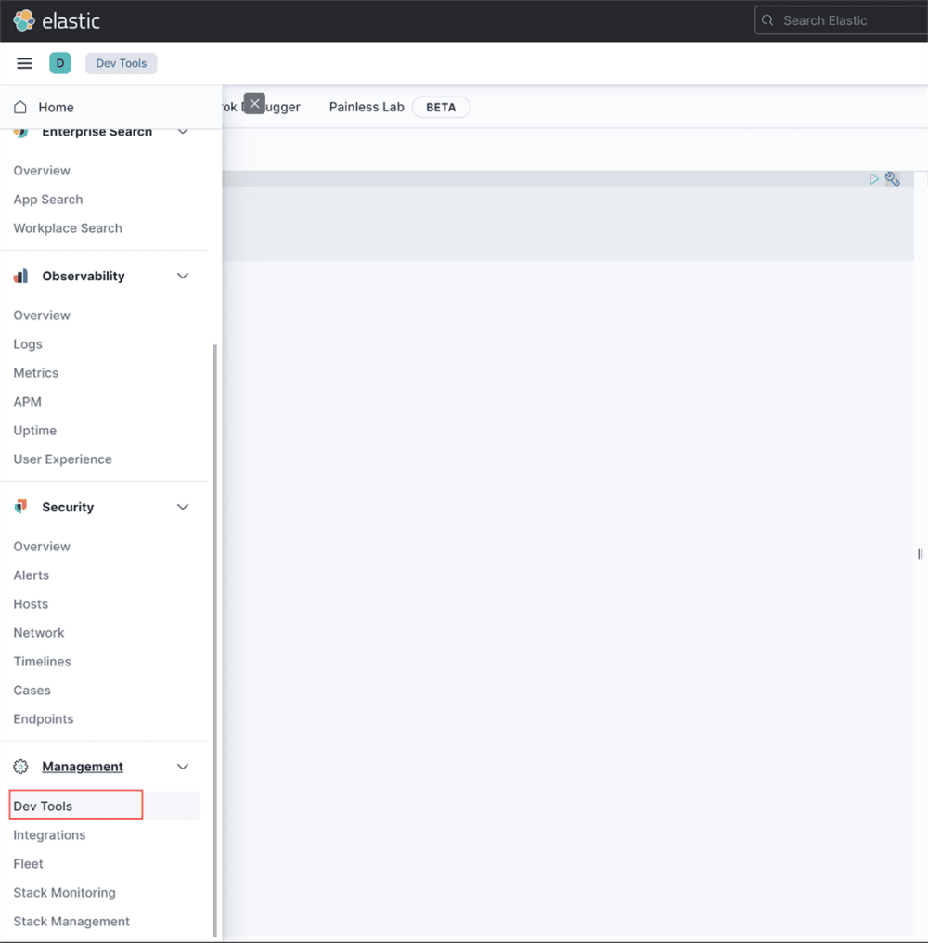Go to APM under Observability
The image size is (928, 943).
coord(28,401)
